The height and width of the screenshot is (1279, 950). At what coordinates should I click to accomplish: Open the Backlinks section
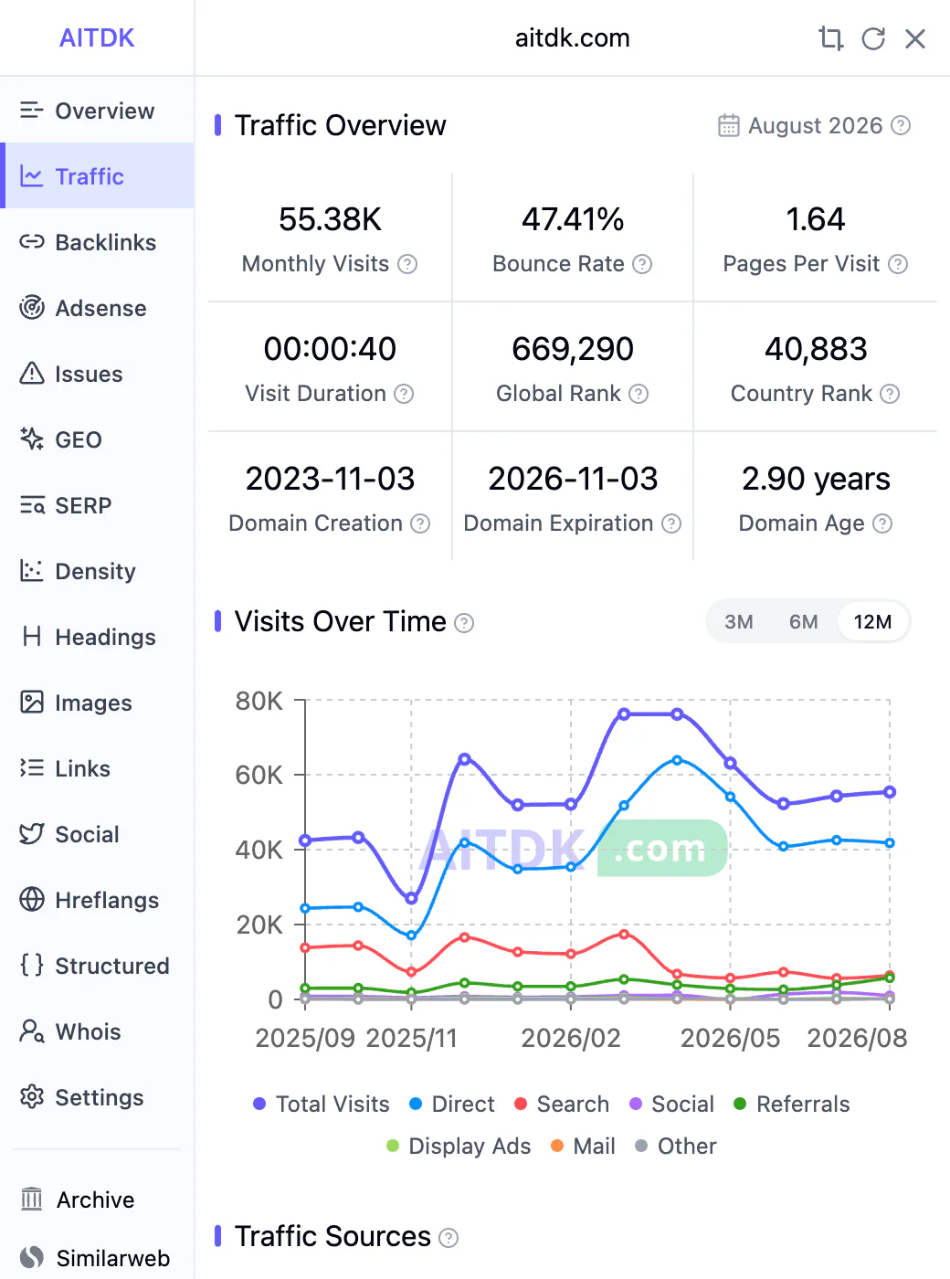97,242
